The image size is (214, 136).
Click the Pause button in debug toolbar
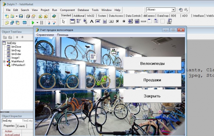pos(42,22)
